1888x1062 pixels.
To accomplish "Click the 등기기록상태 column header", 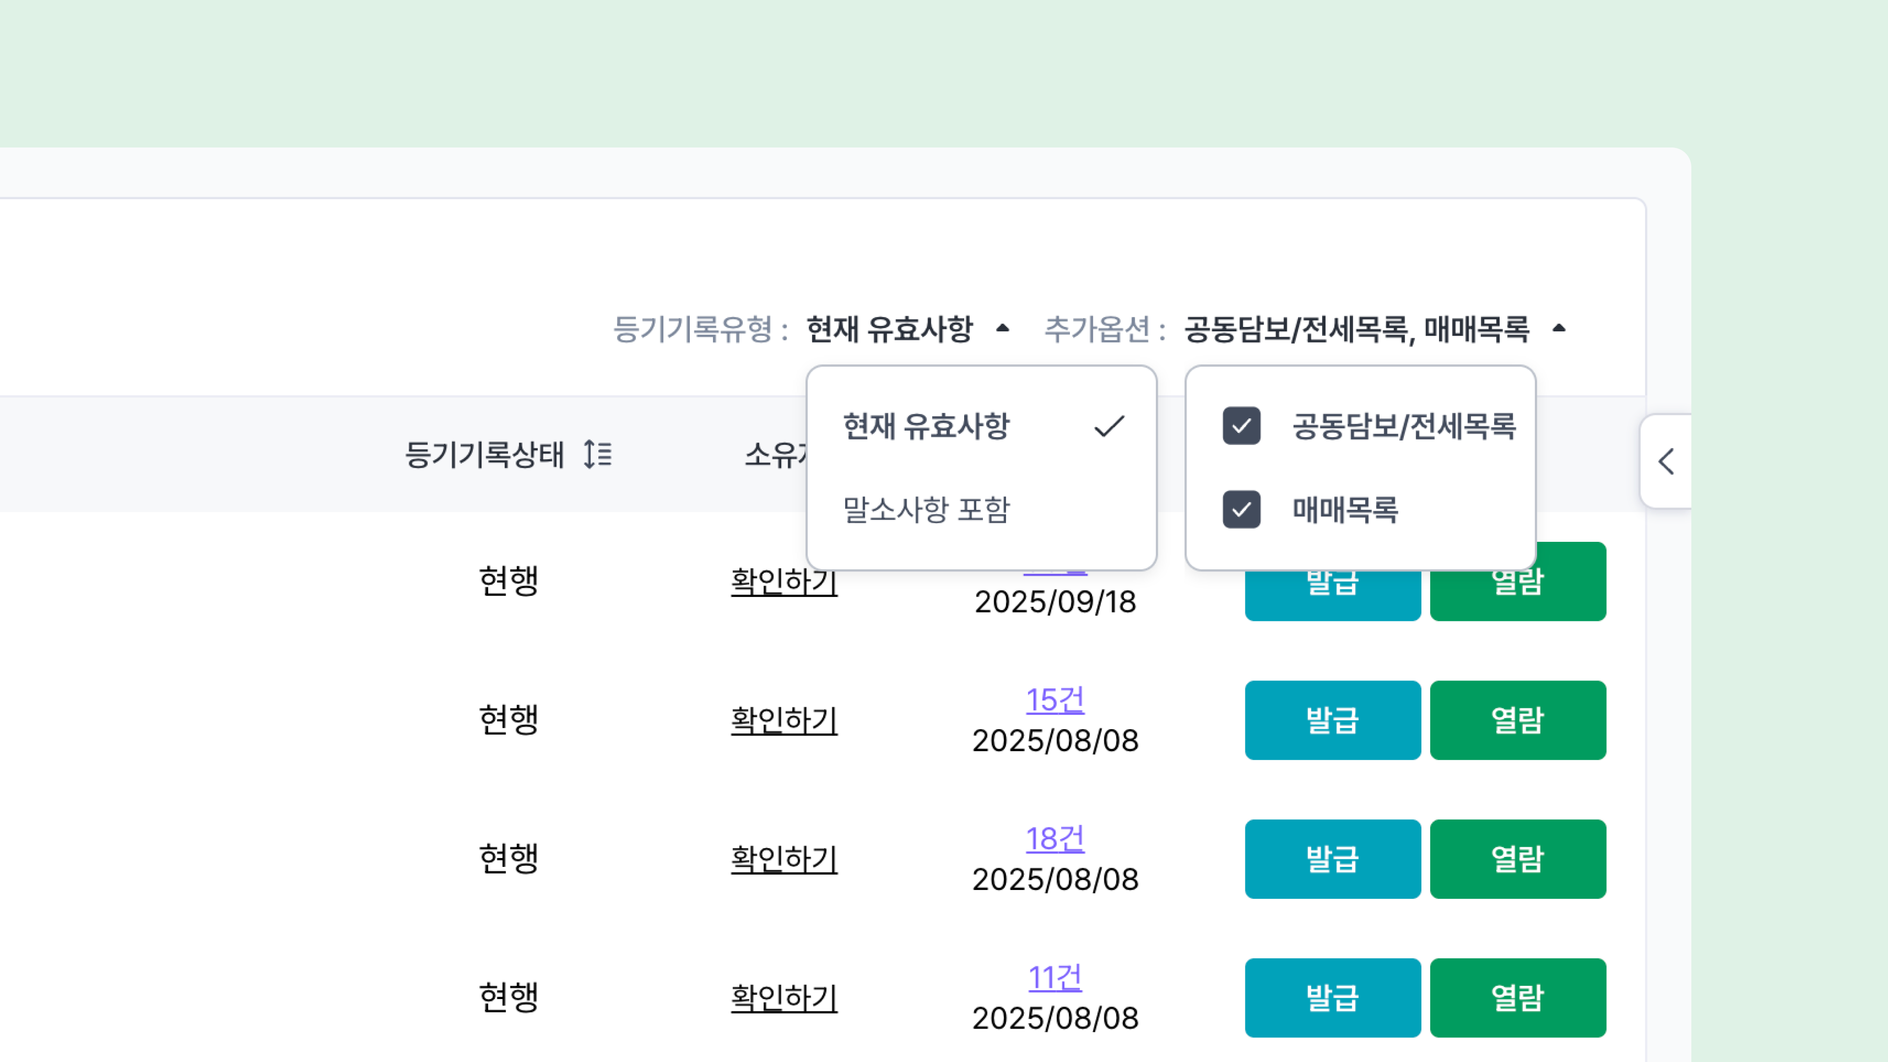I will point(484,454).
